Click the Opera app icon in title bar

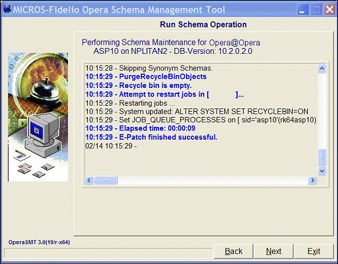click(x=7, y=9)
